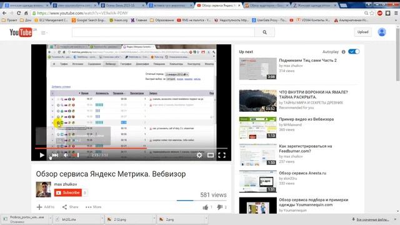Go to YouTube home via the logo

click(x=21, y=32)
